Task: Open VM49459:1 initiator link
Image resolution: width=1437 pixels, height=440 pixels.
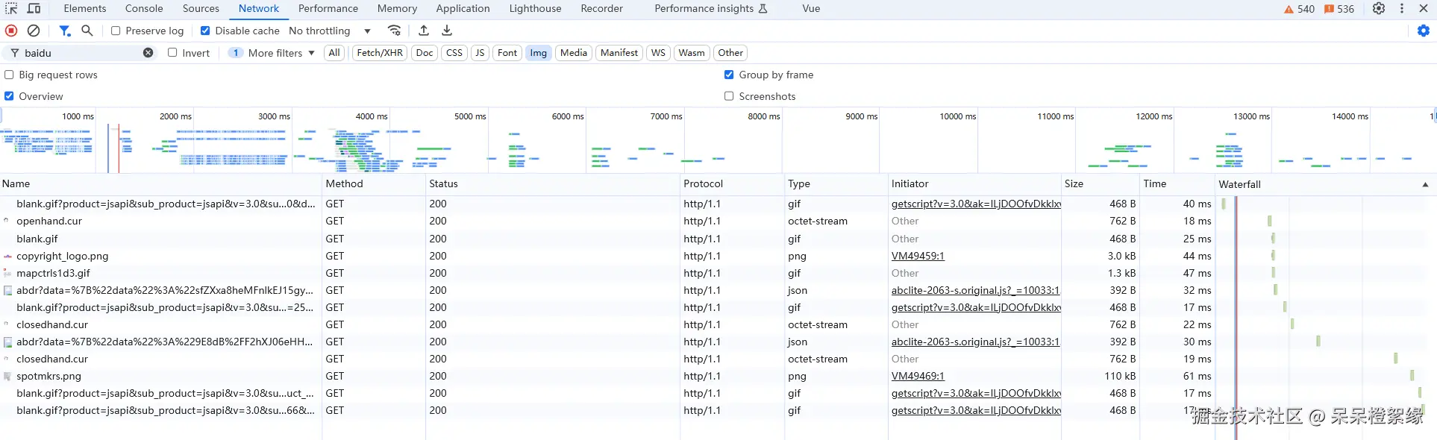Action: (918, 256)
